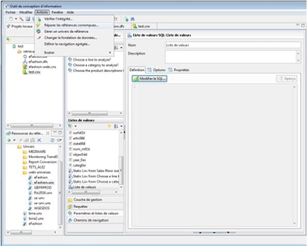307x246 pixels.
Task: Click the filter icon in Listes de valeurs toolbar
Action: tap(109, 126)
